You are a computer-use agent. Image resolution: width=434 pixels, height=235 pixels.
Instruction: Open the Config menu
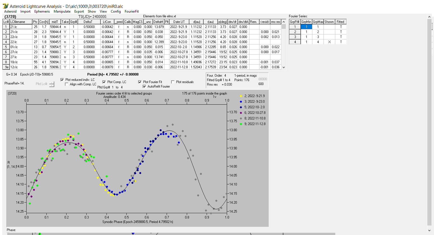tap(116, 11)
